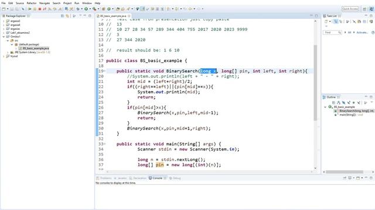The width and height of the screenshot is (375, 210).
Task: Click the Debug bug toolbar icon
Action: coord(78,9)
